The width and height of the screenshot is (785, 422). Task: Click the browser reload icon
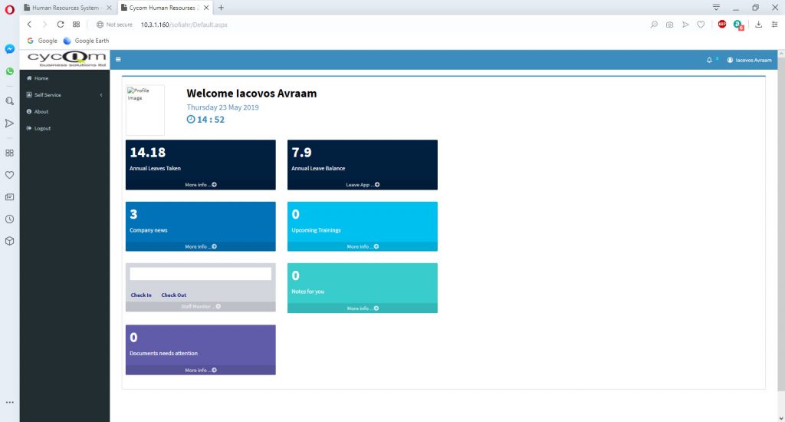coord(60,25)
